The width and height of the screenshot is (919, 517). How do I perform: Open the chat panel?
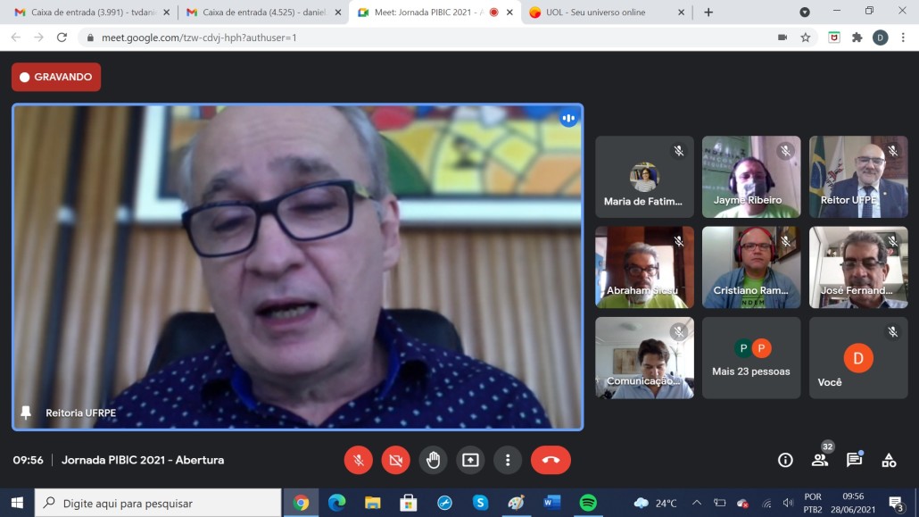coord(854,460)
